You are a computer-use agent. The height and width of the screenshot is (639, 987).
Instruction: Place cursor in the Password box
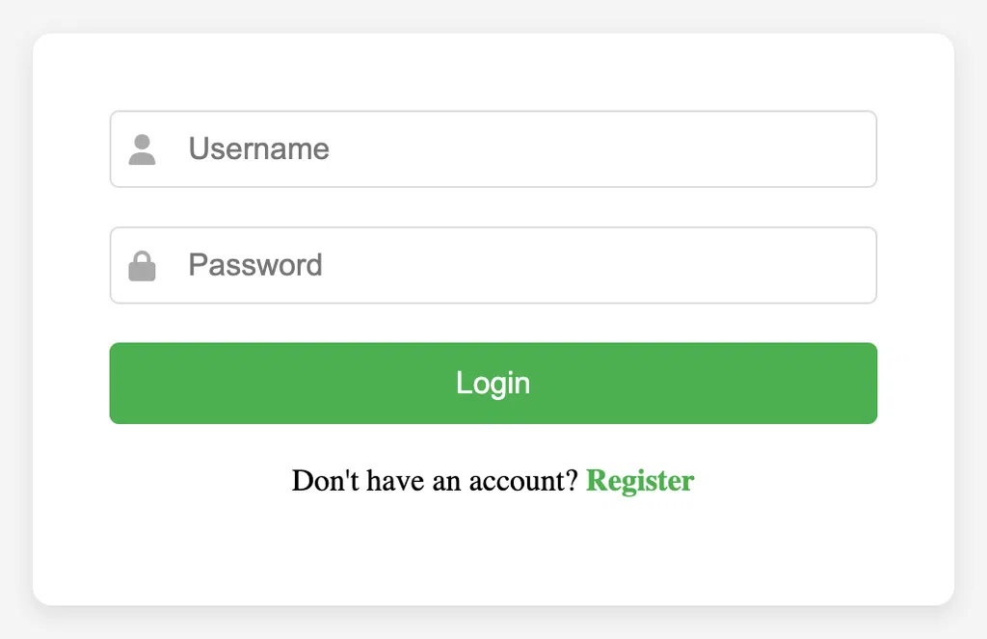point(493,265)
